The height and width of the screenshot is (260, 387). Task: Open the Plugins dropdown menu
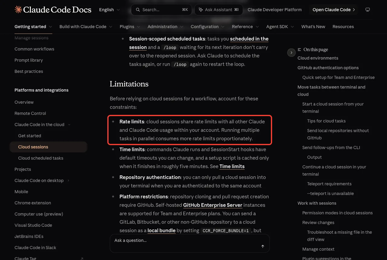pyautogui.click(x=130, y=27)
